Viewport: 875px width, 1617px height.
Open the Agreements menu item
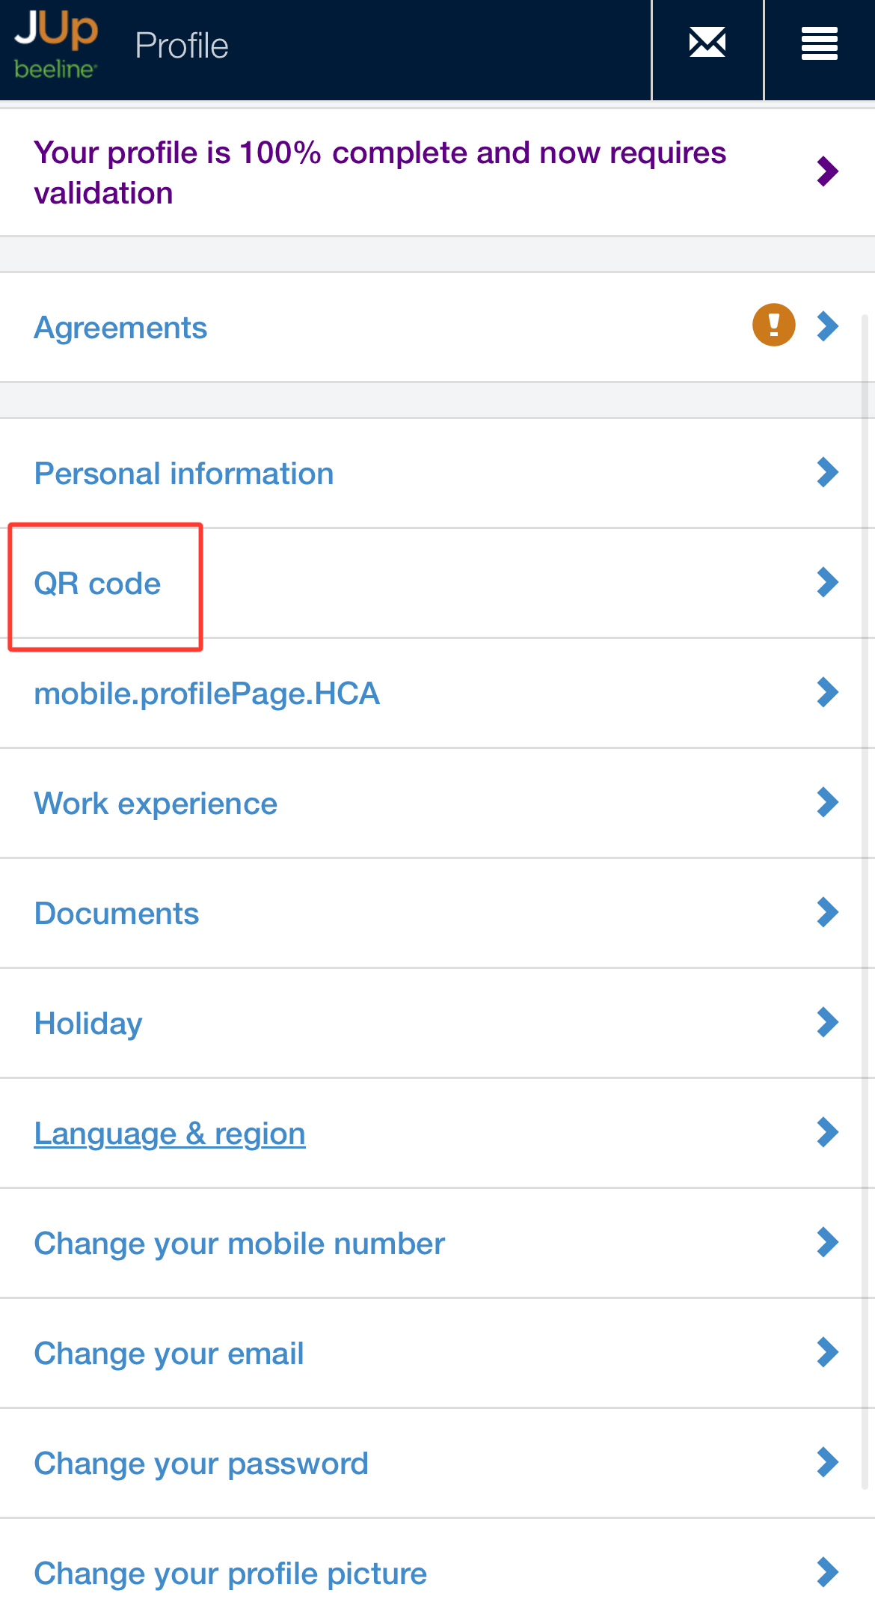point(120,328)
